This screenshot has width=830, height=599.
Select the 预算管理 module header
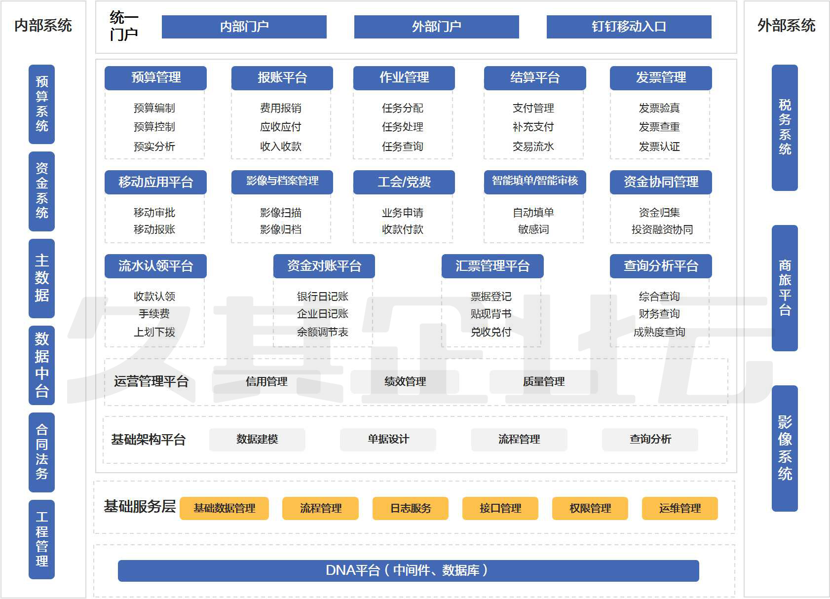click(155, 78)
